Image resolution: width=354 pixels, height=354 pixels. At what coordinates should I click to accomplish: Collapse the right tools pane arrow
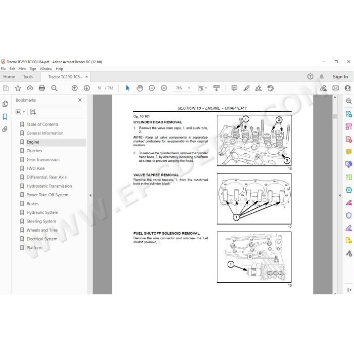coord(340,195)
